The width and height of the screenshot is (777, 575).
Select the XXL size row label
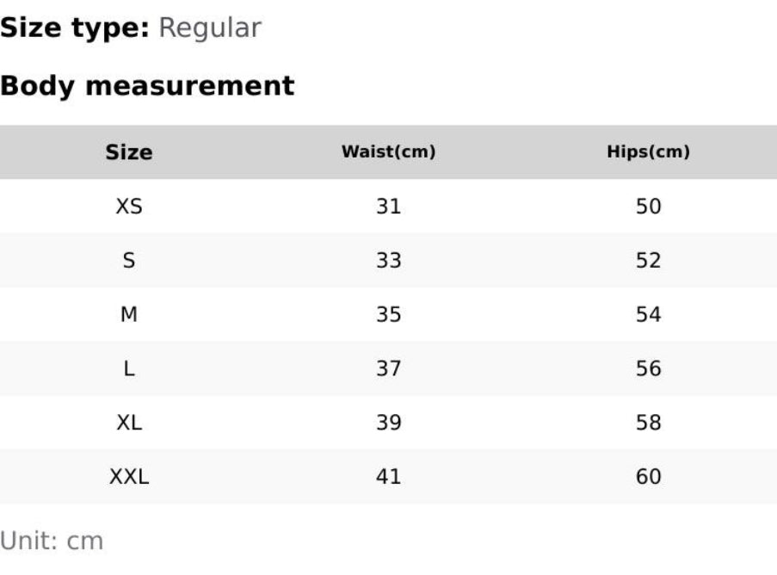coord(129,477)
